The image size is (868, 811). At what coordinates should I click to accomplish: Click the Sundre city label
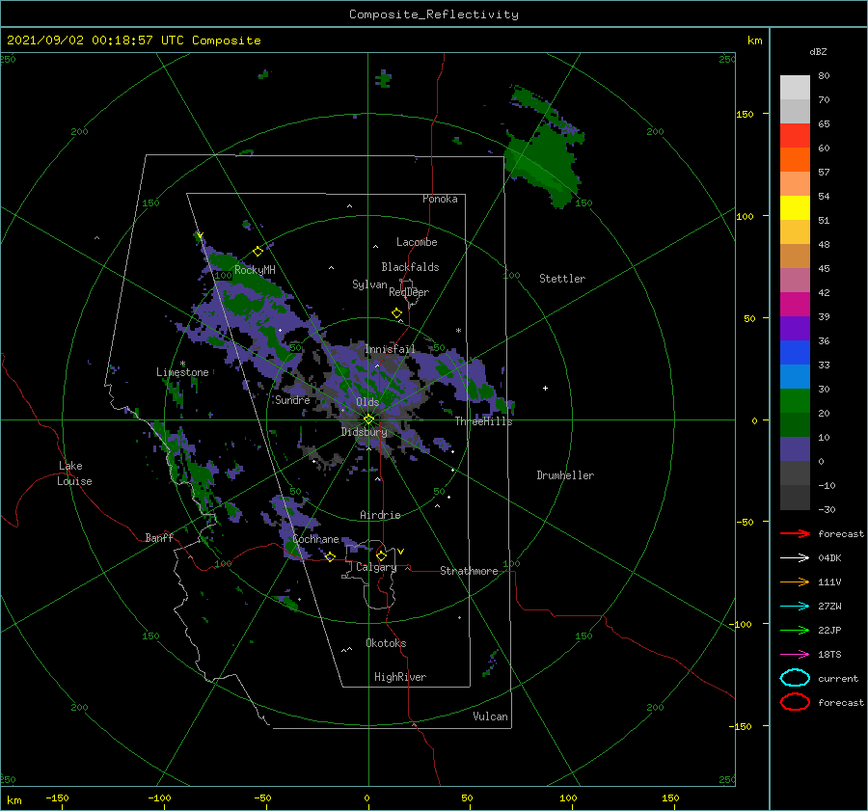pyautogui.click(x=292, y=400)
